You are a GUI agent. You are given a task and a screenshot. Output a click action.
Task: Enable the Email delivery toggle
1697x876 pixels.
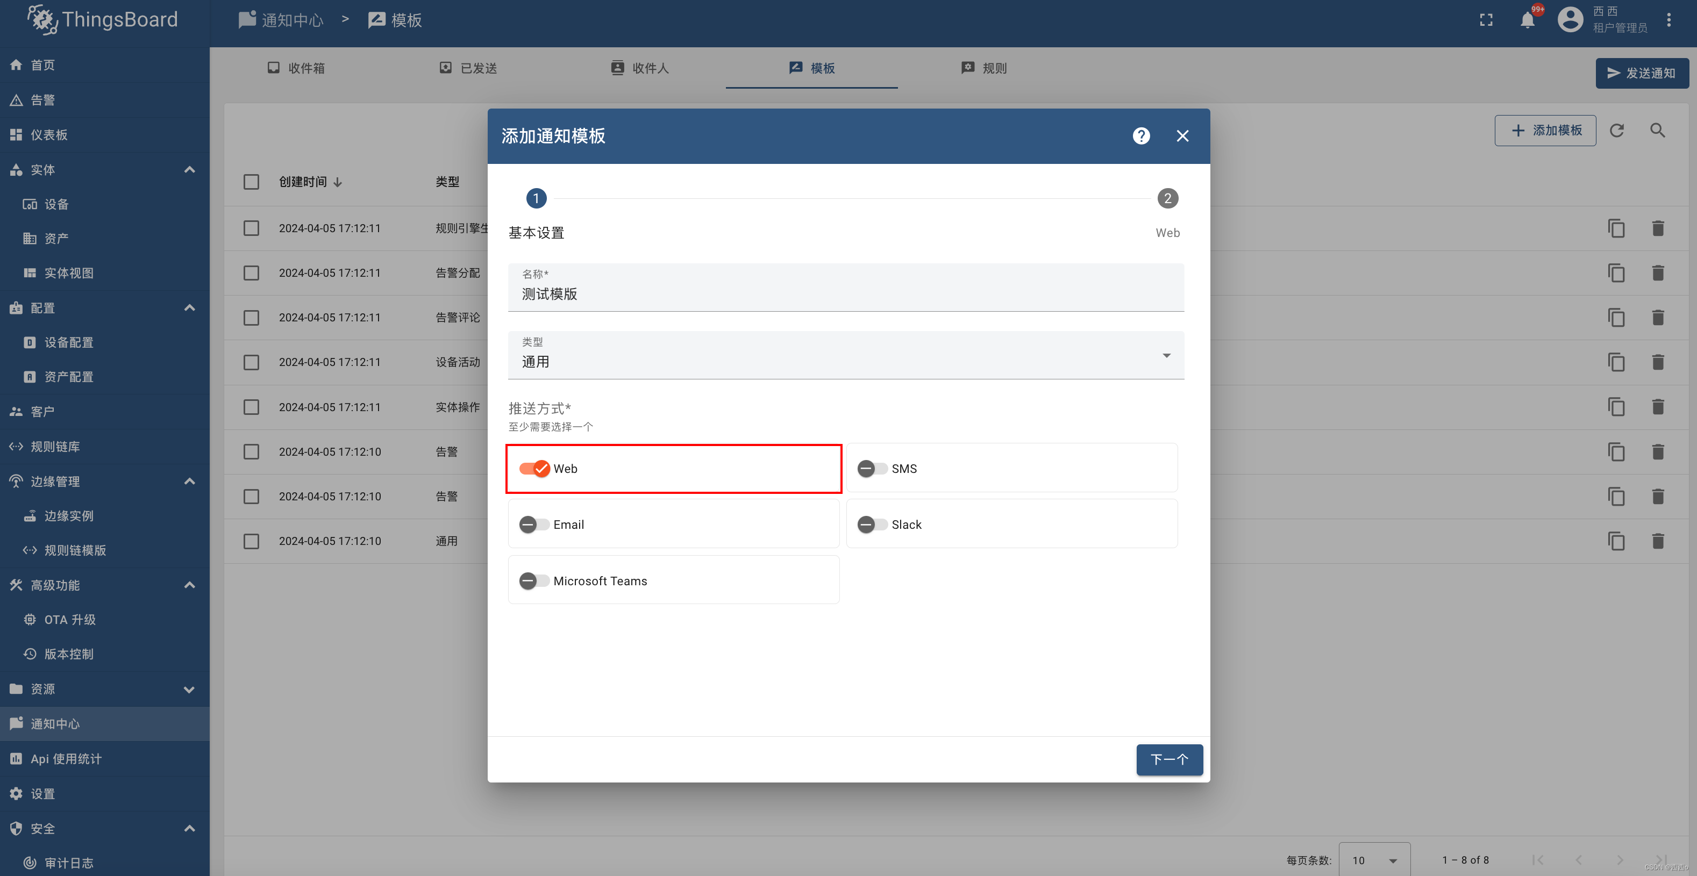click(x=534, y=525)
